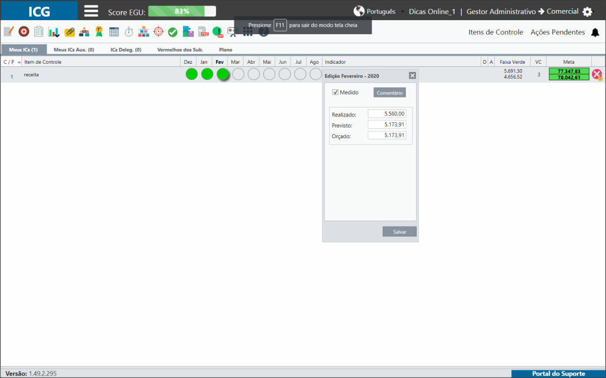Click the empty Abr status circle
This screenshot has height=378, width=606.
[253, 74]
